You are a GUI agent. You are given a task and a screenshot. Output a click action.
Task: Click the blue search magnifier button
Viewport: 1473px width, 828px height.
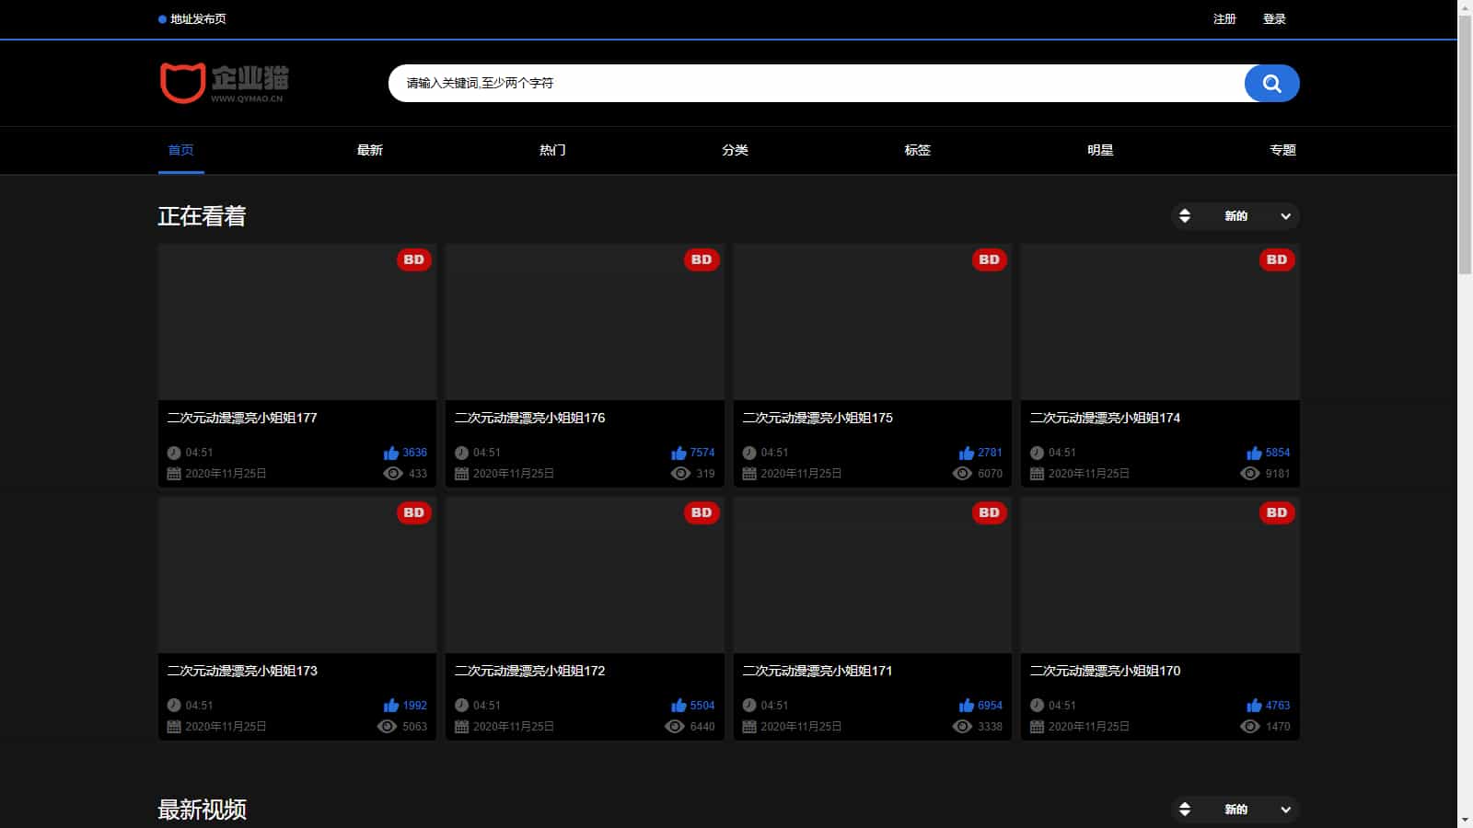(x=1271, y=84)
